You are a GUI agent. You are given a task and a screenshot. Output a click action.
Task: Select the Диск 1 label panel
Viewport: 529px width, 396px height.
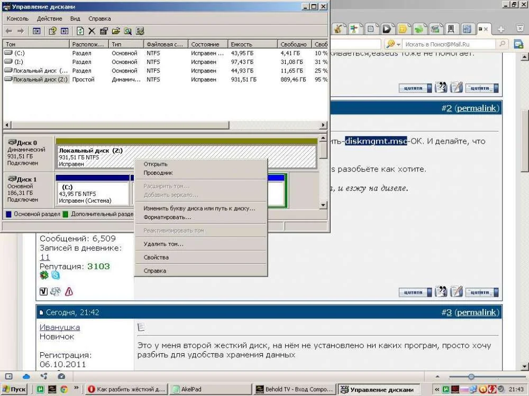coord(29,190)
